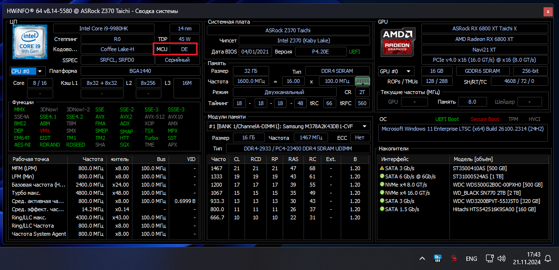Image resolution: width=559 pixels, height=270 pixels.
Task: Click the ASRock RX 6800 XT Taichi X field
Action: coord(485,28)
